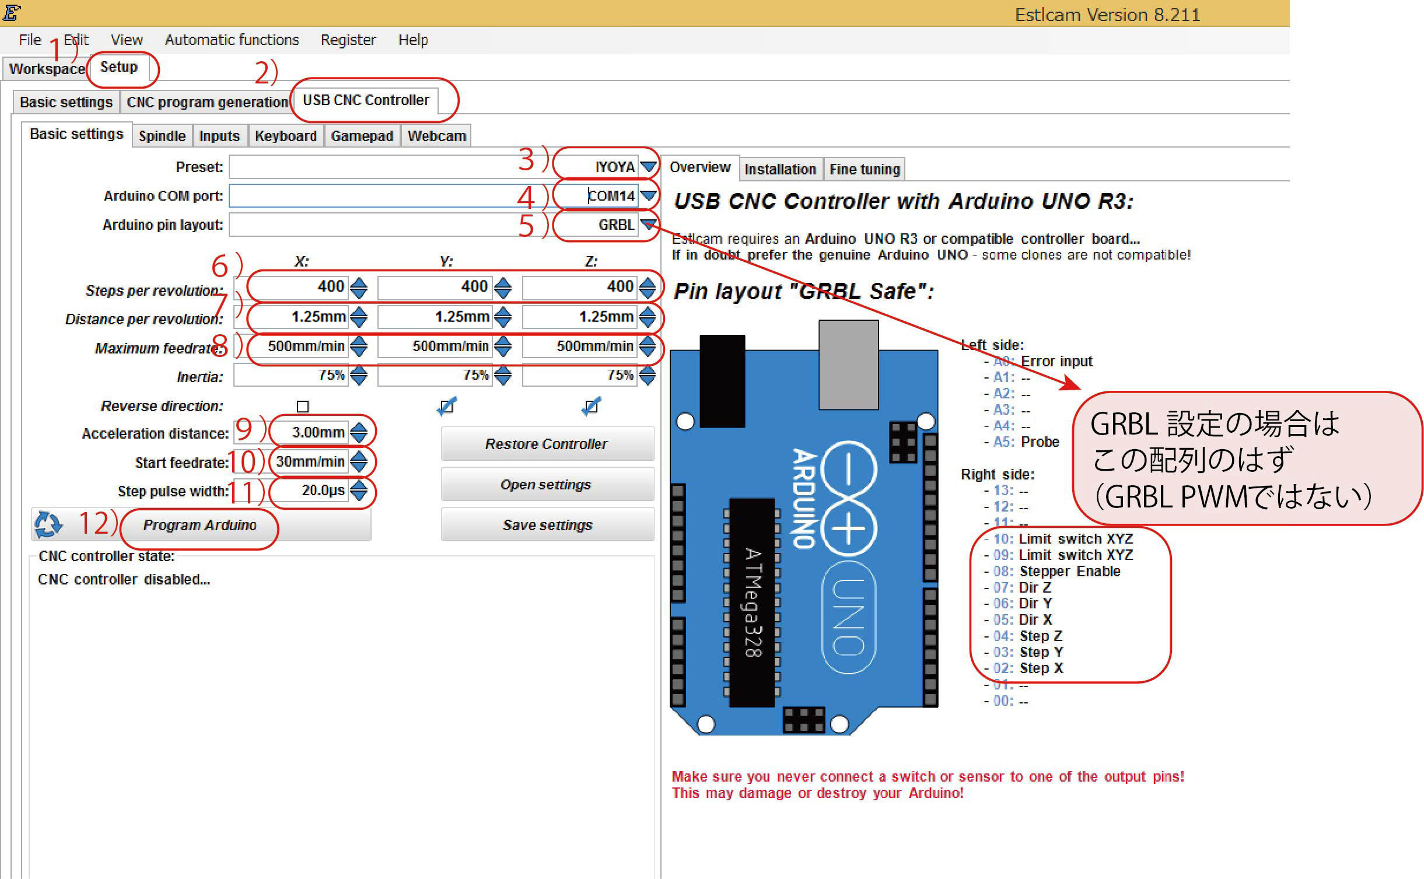Click the Y distance per revolution spinner arrows
This screenshot has width=1424, height=879.
coord(502,317)
